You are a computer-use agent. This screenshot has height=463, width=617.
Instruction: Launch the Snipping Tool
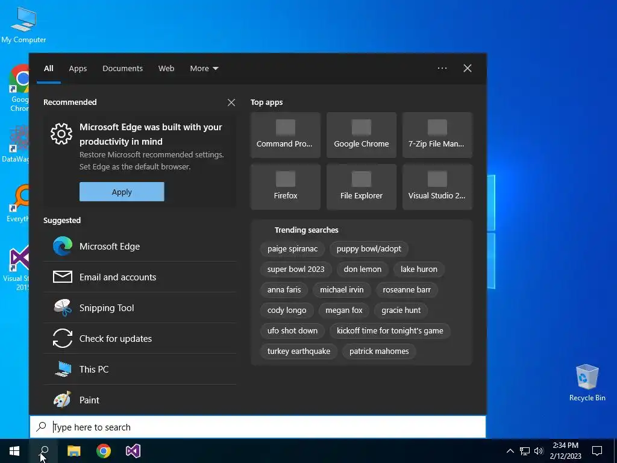[140, 308]
